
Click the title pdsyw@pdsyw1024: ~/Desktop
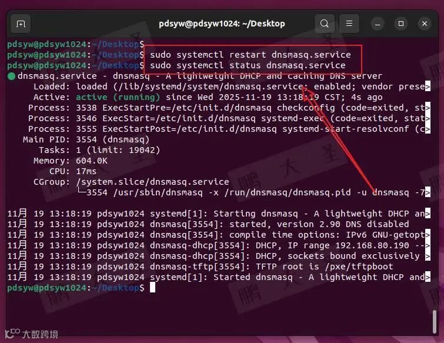pos(222,24)
